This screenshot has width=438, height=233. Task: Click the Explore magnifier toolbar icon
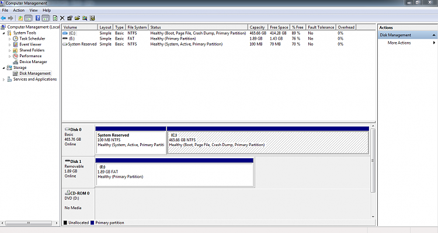pos(85,18)
